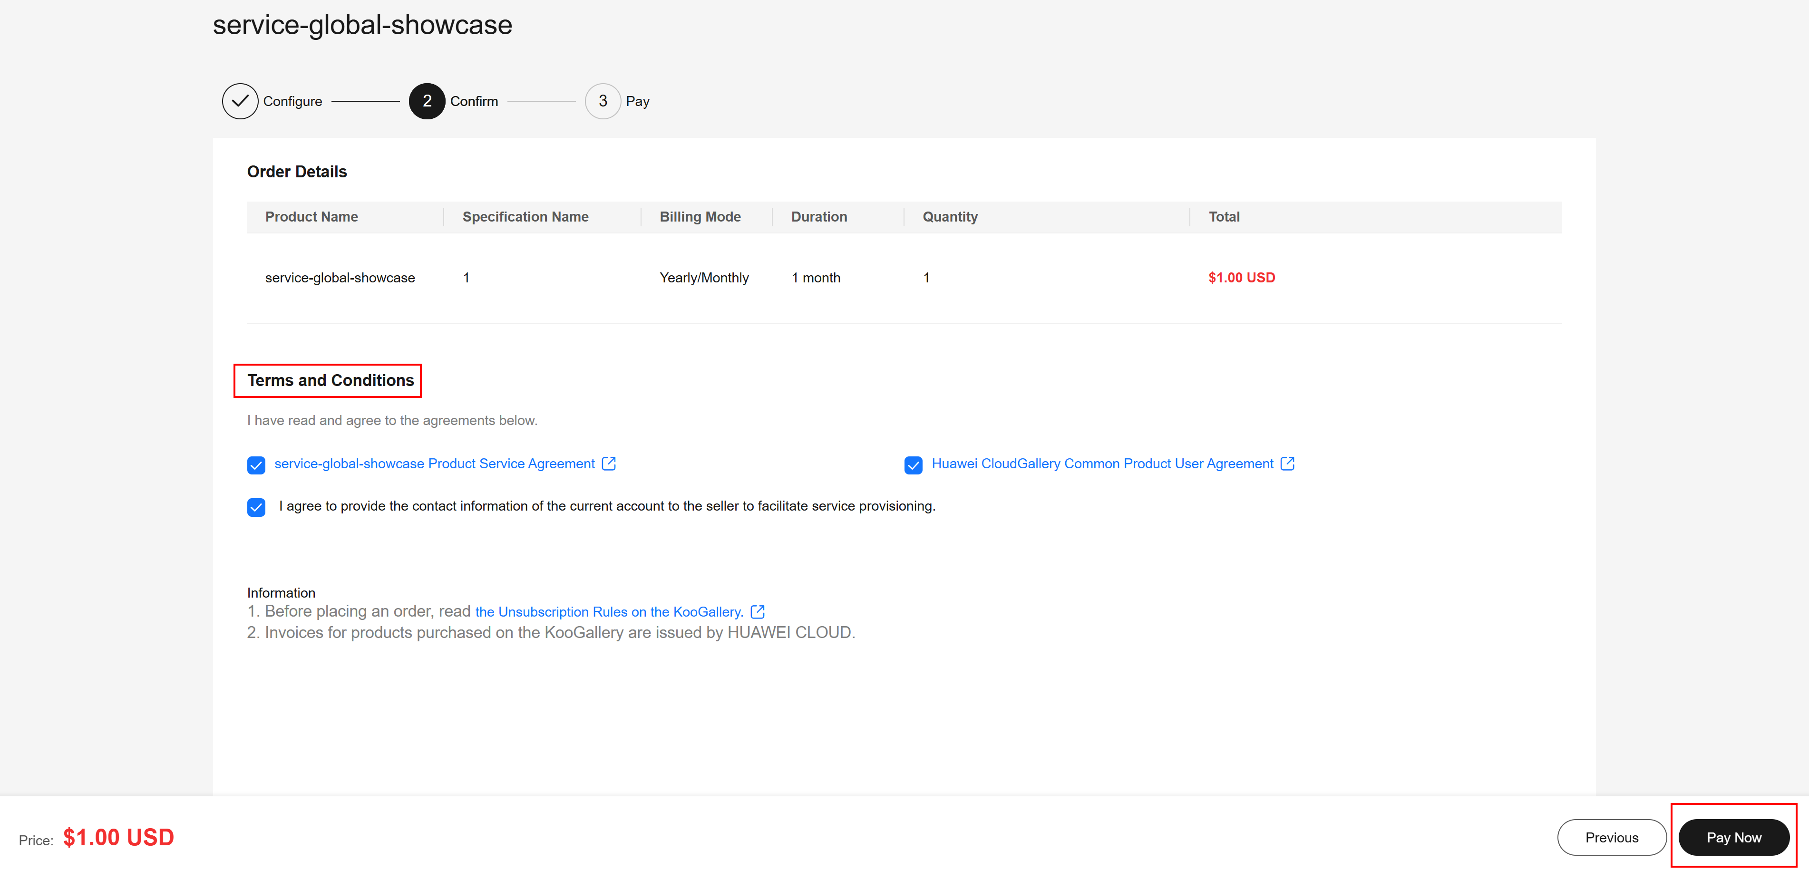Click the service-global-showcase product name cell
Viewport: 1809px width, 870px height.
coord(340,277)
